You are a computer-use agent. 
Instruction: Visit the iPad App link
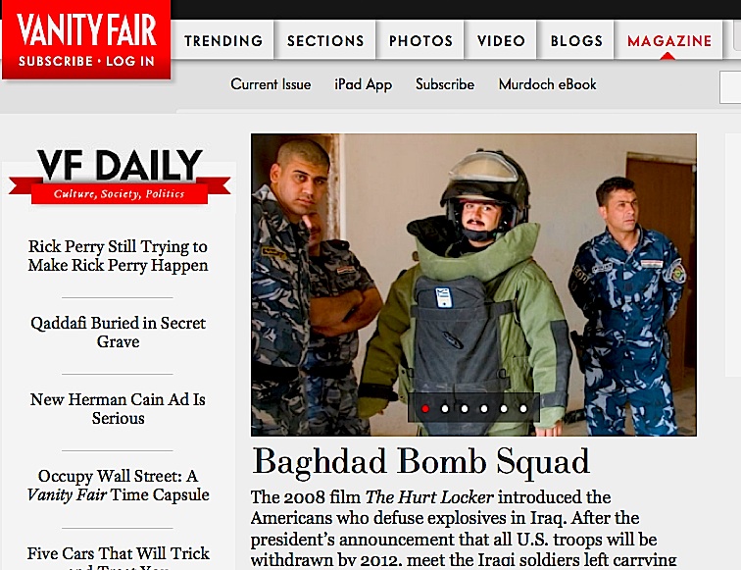click(363, 84)
